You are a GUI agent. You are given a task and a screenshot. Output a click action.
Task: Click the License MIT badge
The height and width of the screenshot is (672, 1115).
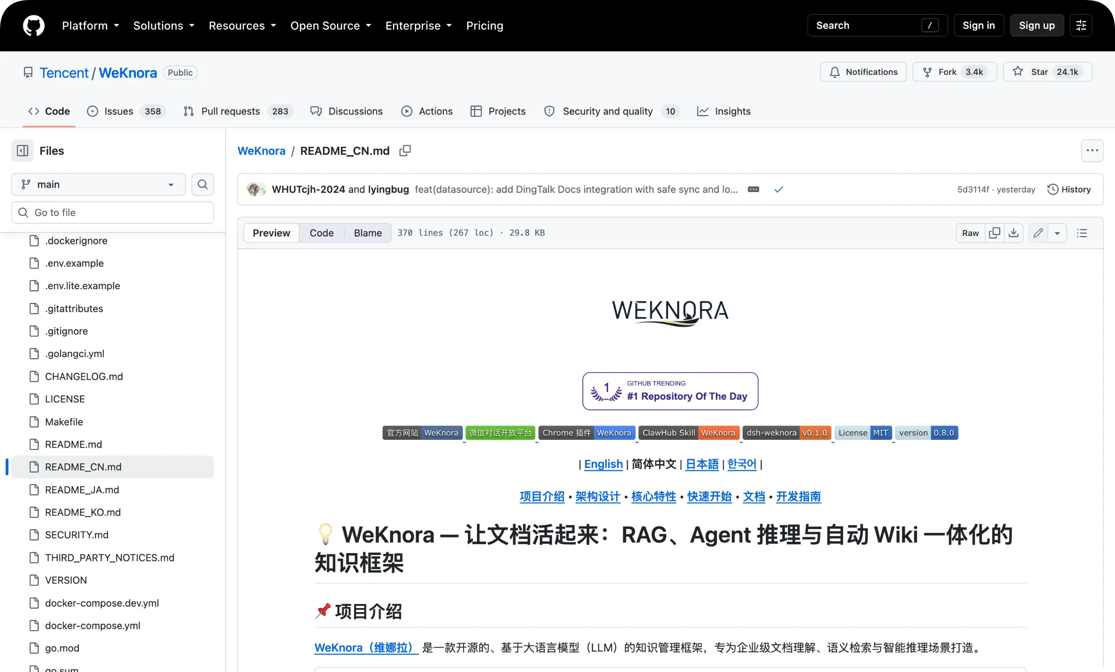pos(863,432)
